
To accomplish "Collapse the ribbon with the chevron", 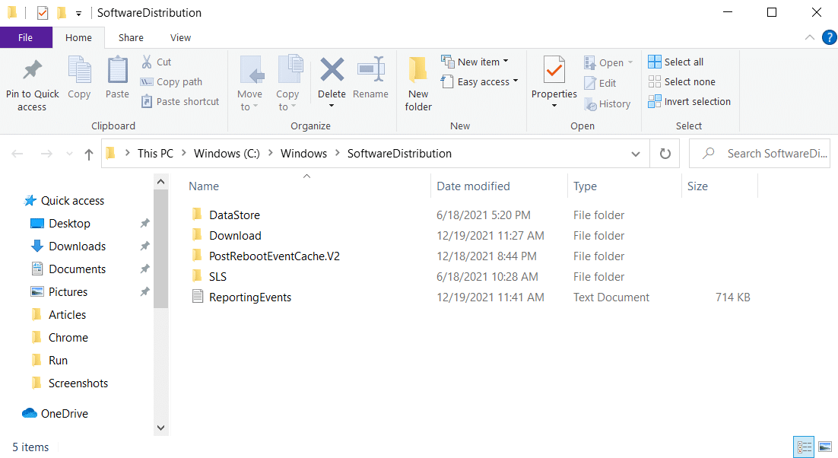I will [809, 37].
